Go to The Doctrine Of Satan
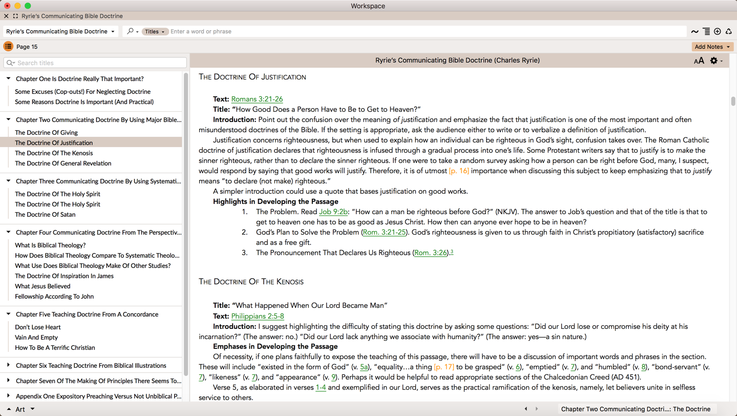 tap(45, 215)
